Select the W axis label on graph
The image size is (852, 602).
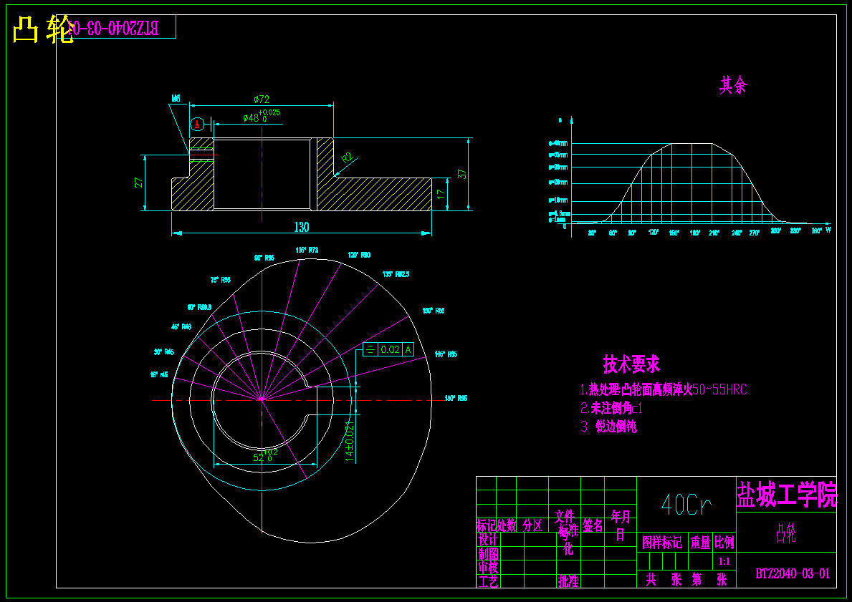pyautogui.click(x=828, y=230)
